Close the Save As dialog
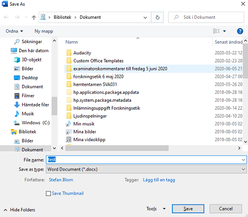 pyautogui.click(x=243, y=4)
